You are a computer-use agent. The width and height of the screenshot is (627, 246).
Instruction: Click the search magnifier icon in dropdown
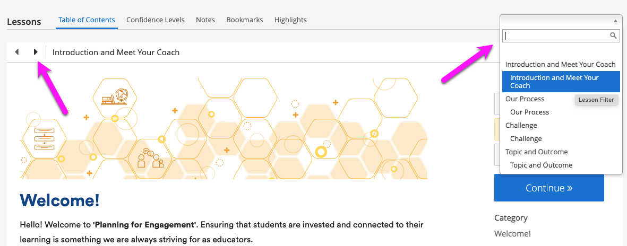coord(613,36)
